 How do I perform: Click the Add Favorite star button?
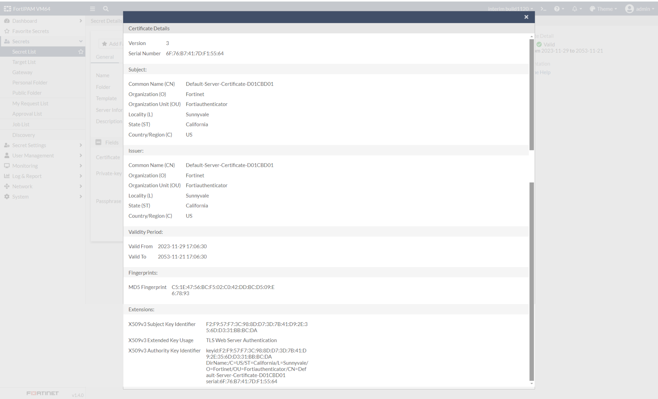coord(111,44)
